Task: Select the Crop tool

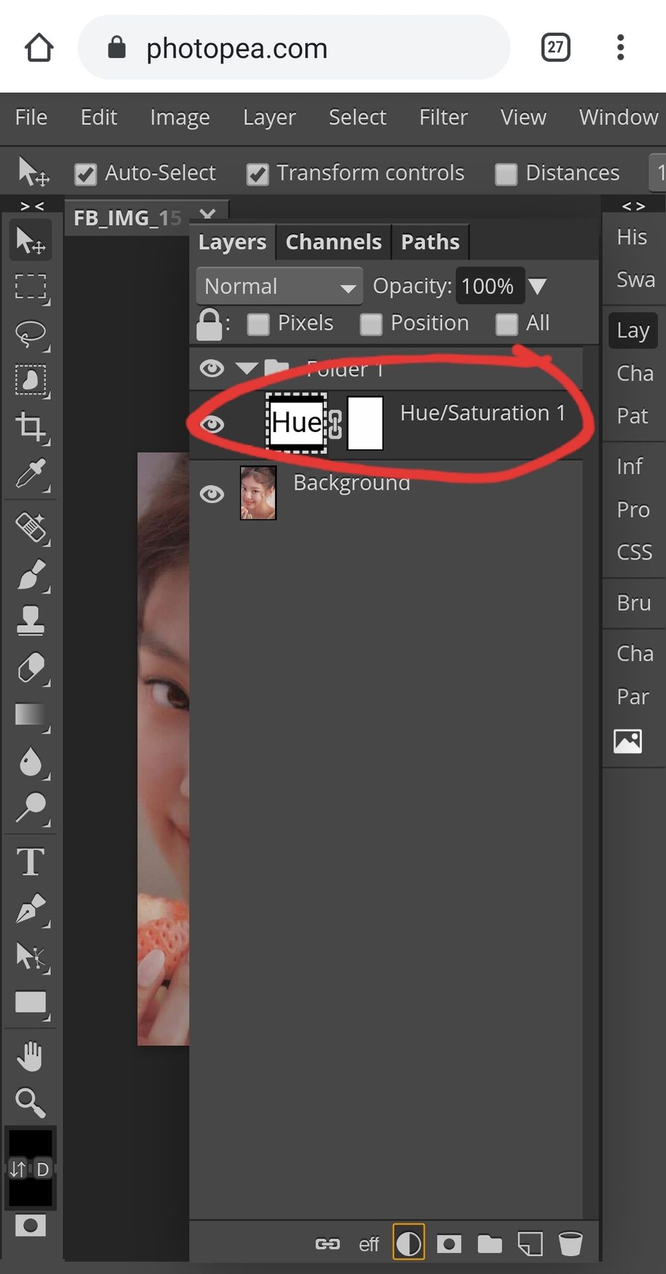Action: coord(30,427)
